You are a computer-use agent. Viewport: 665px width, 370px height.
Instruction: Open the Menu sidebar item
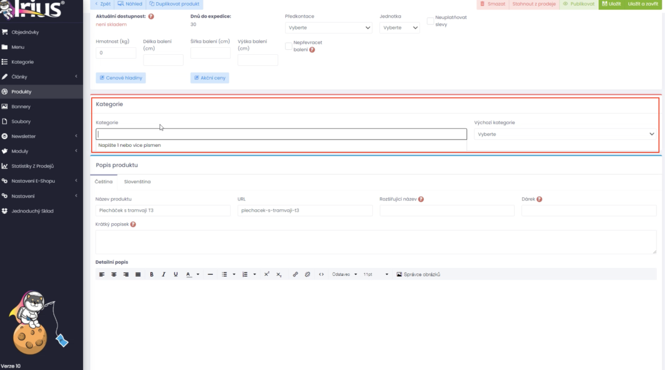[x=18, y=47]
